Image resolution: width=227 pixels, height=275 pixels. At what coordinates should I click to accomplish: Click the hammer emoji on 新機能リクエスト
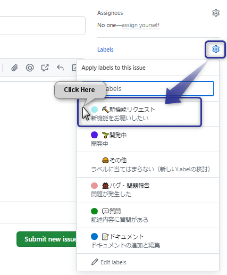pyautogui.click(x=105, y=110)
